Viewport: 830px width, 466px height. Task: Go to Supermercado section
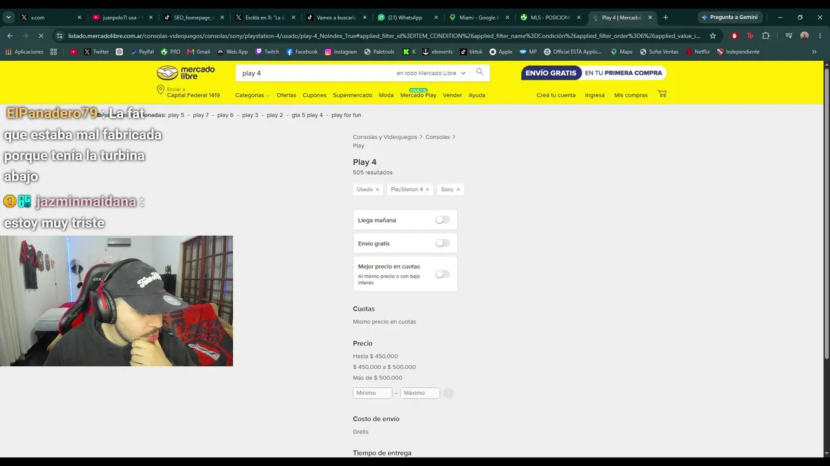[353, 95]
